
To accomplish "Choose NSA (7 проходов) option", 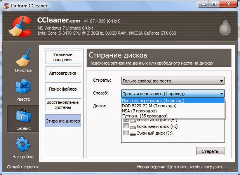I will coord(173,111).
